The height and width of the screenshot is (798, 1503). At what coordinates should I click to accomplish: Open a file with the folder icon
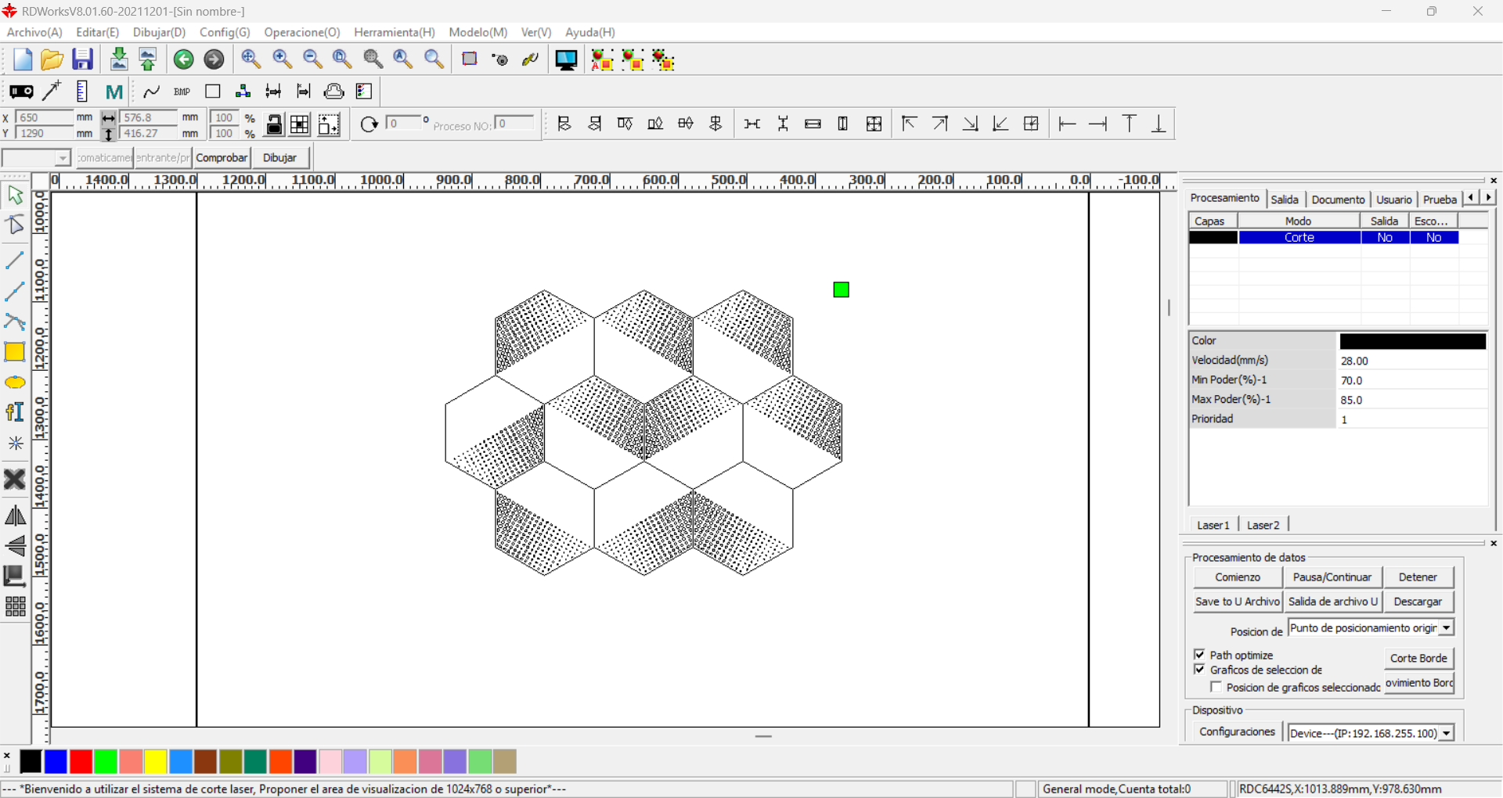(52, 59)
